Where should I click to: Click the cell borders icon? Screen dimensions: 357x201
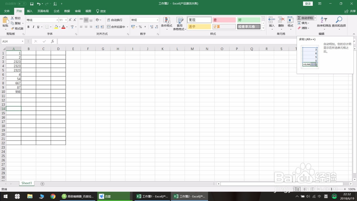click(47, 27)
